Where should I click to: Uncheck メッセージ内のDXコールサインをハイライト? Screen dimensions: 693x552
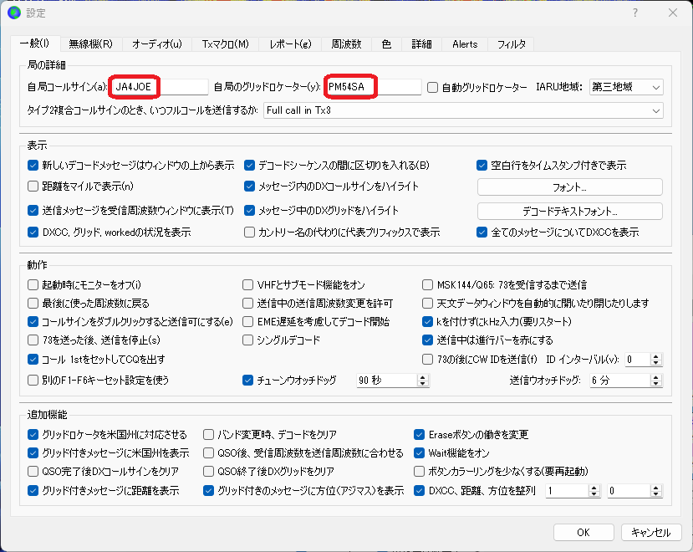pyautogui.click(x=249, y=187)
